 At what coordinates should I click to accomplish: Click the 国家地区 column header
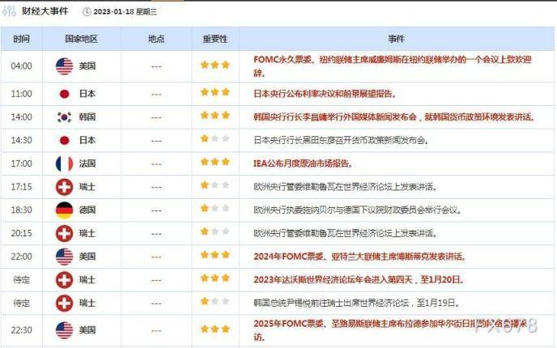[81, 39]
